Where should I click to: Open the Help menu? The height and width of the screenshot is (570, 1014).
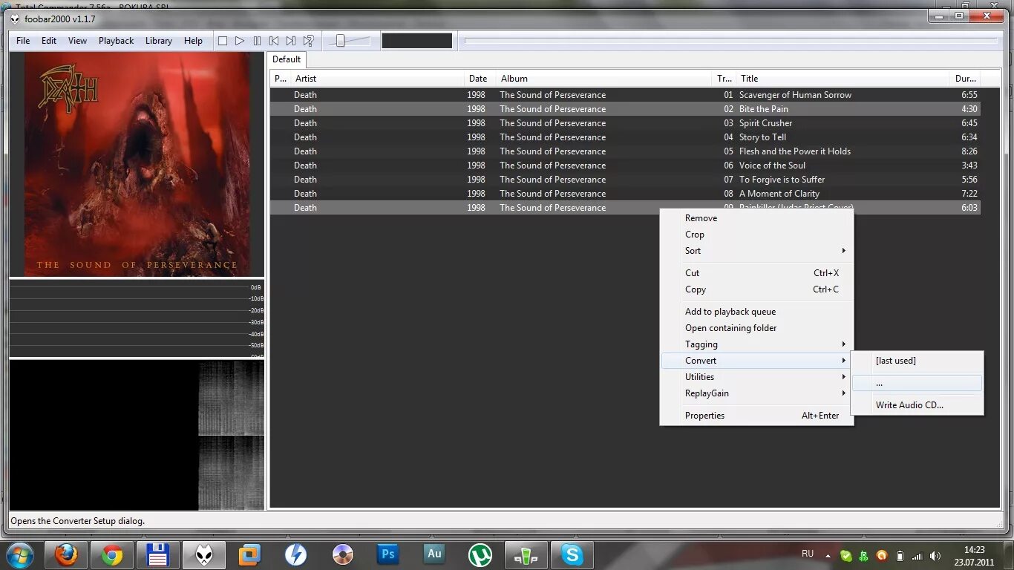[x=193, y=41]
